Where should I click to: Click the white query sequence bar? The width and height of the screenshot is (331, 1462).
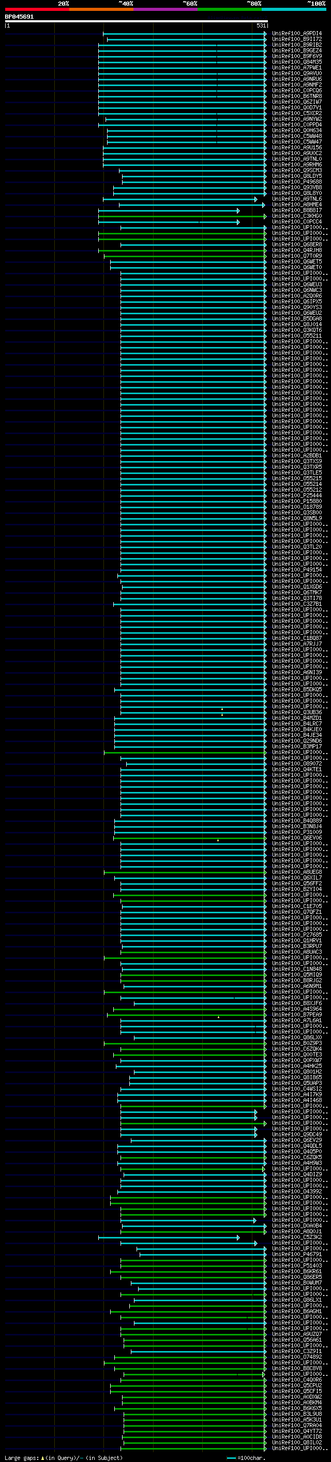pyautogui.click(x=137, y=21)
